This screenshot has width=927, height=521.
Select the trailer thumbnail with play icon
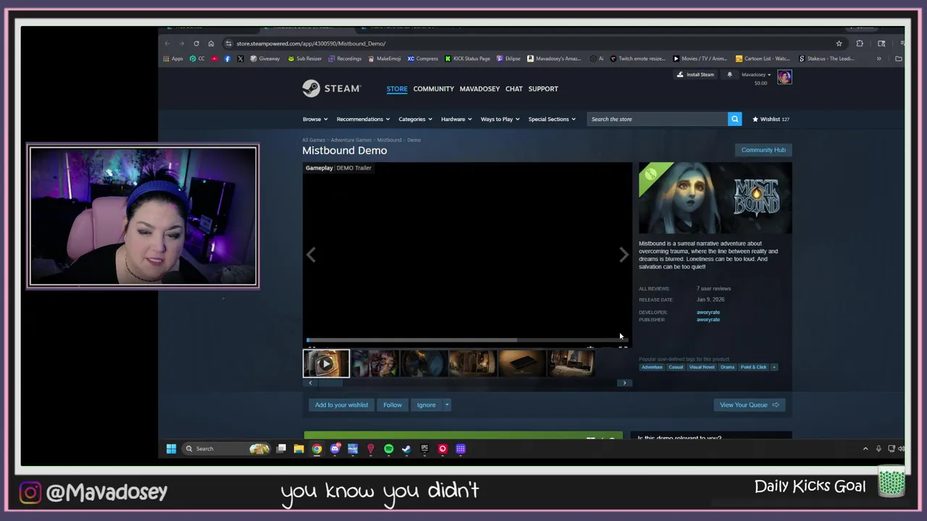[326, 364]
